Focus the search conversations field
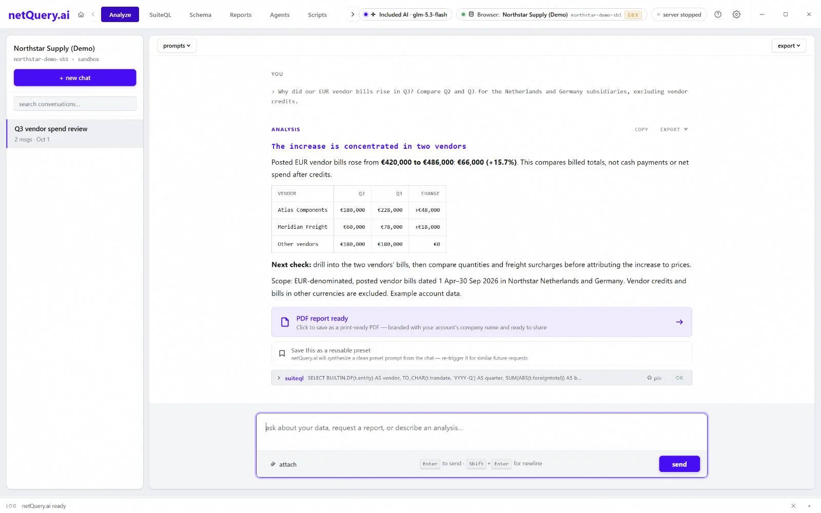The width and height of the screenshot is (821, 513). [75, 104]
